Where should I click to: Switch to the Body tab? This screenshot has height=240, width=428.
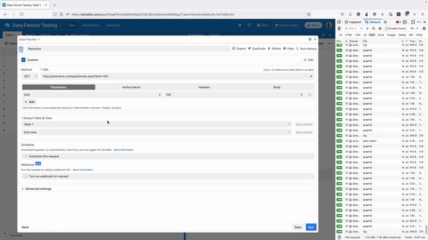coord(277,87)
